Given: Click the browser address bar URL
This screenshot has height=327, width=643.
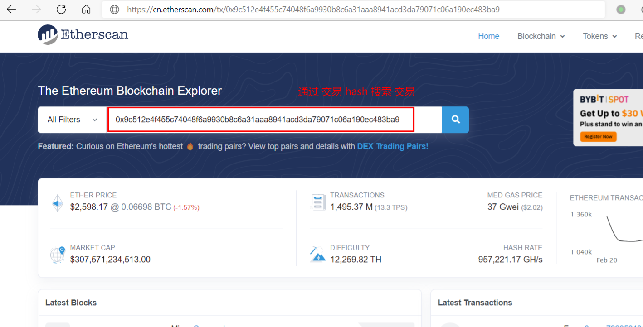Looking at the screenshot, I should (313, 10).
